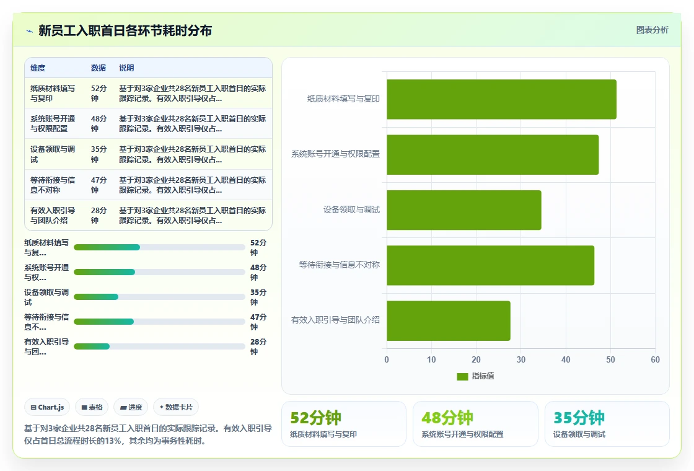The width and height of the screenshot is (694, 471).
Task: Click the 数据 column header
Action: coord(99,68)
